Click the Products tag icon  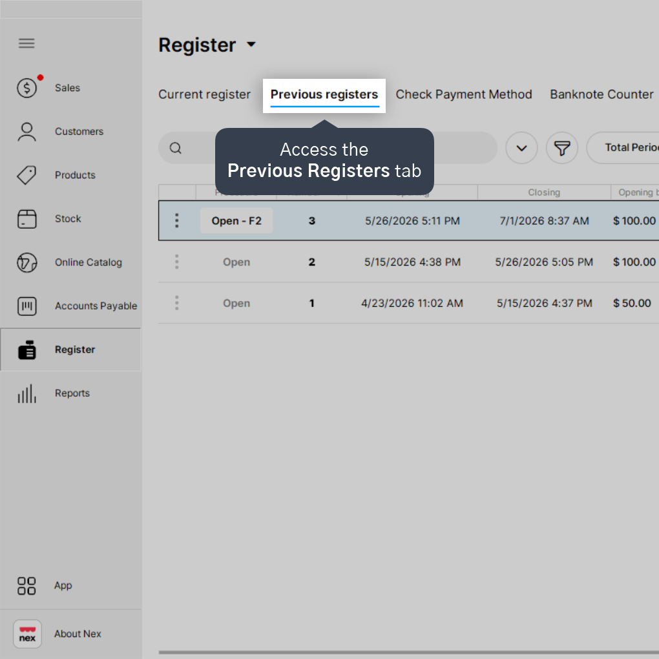coord(27,175)
